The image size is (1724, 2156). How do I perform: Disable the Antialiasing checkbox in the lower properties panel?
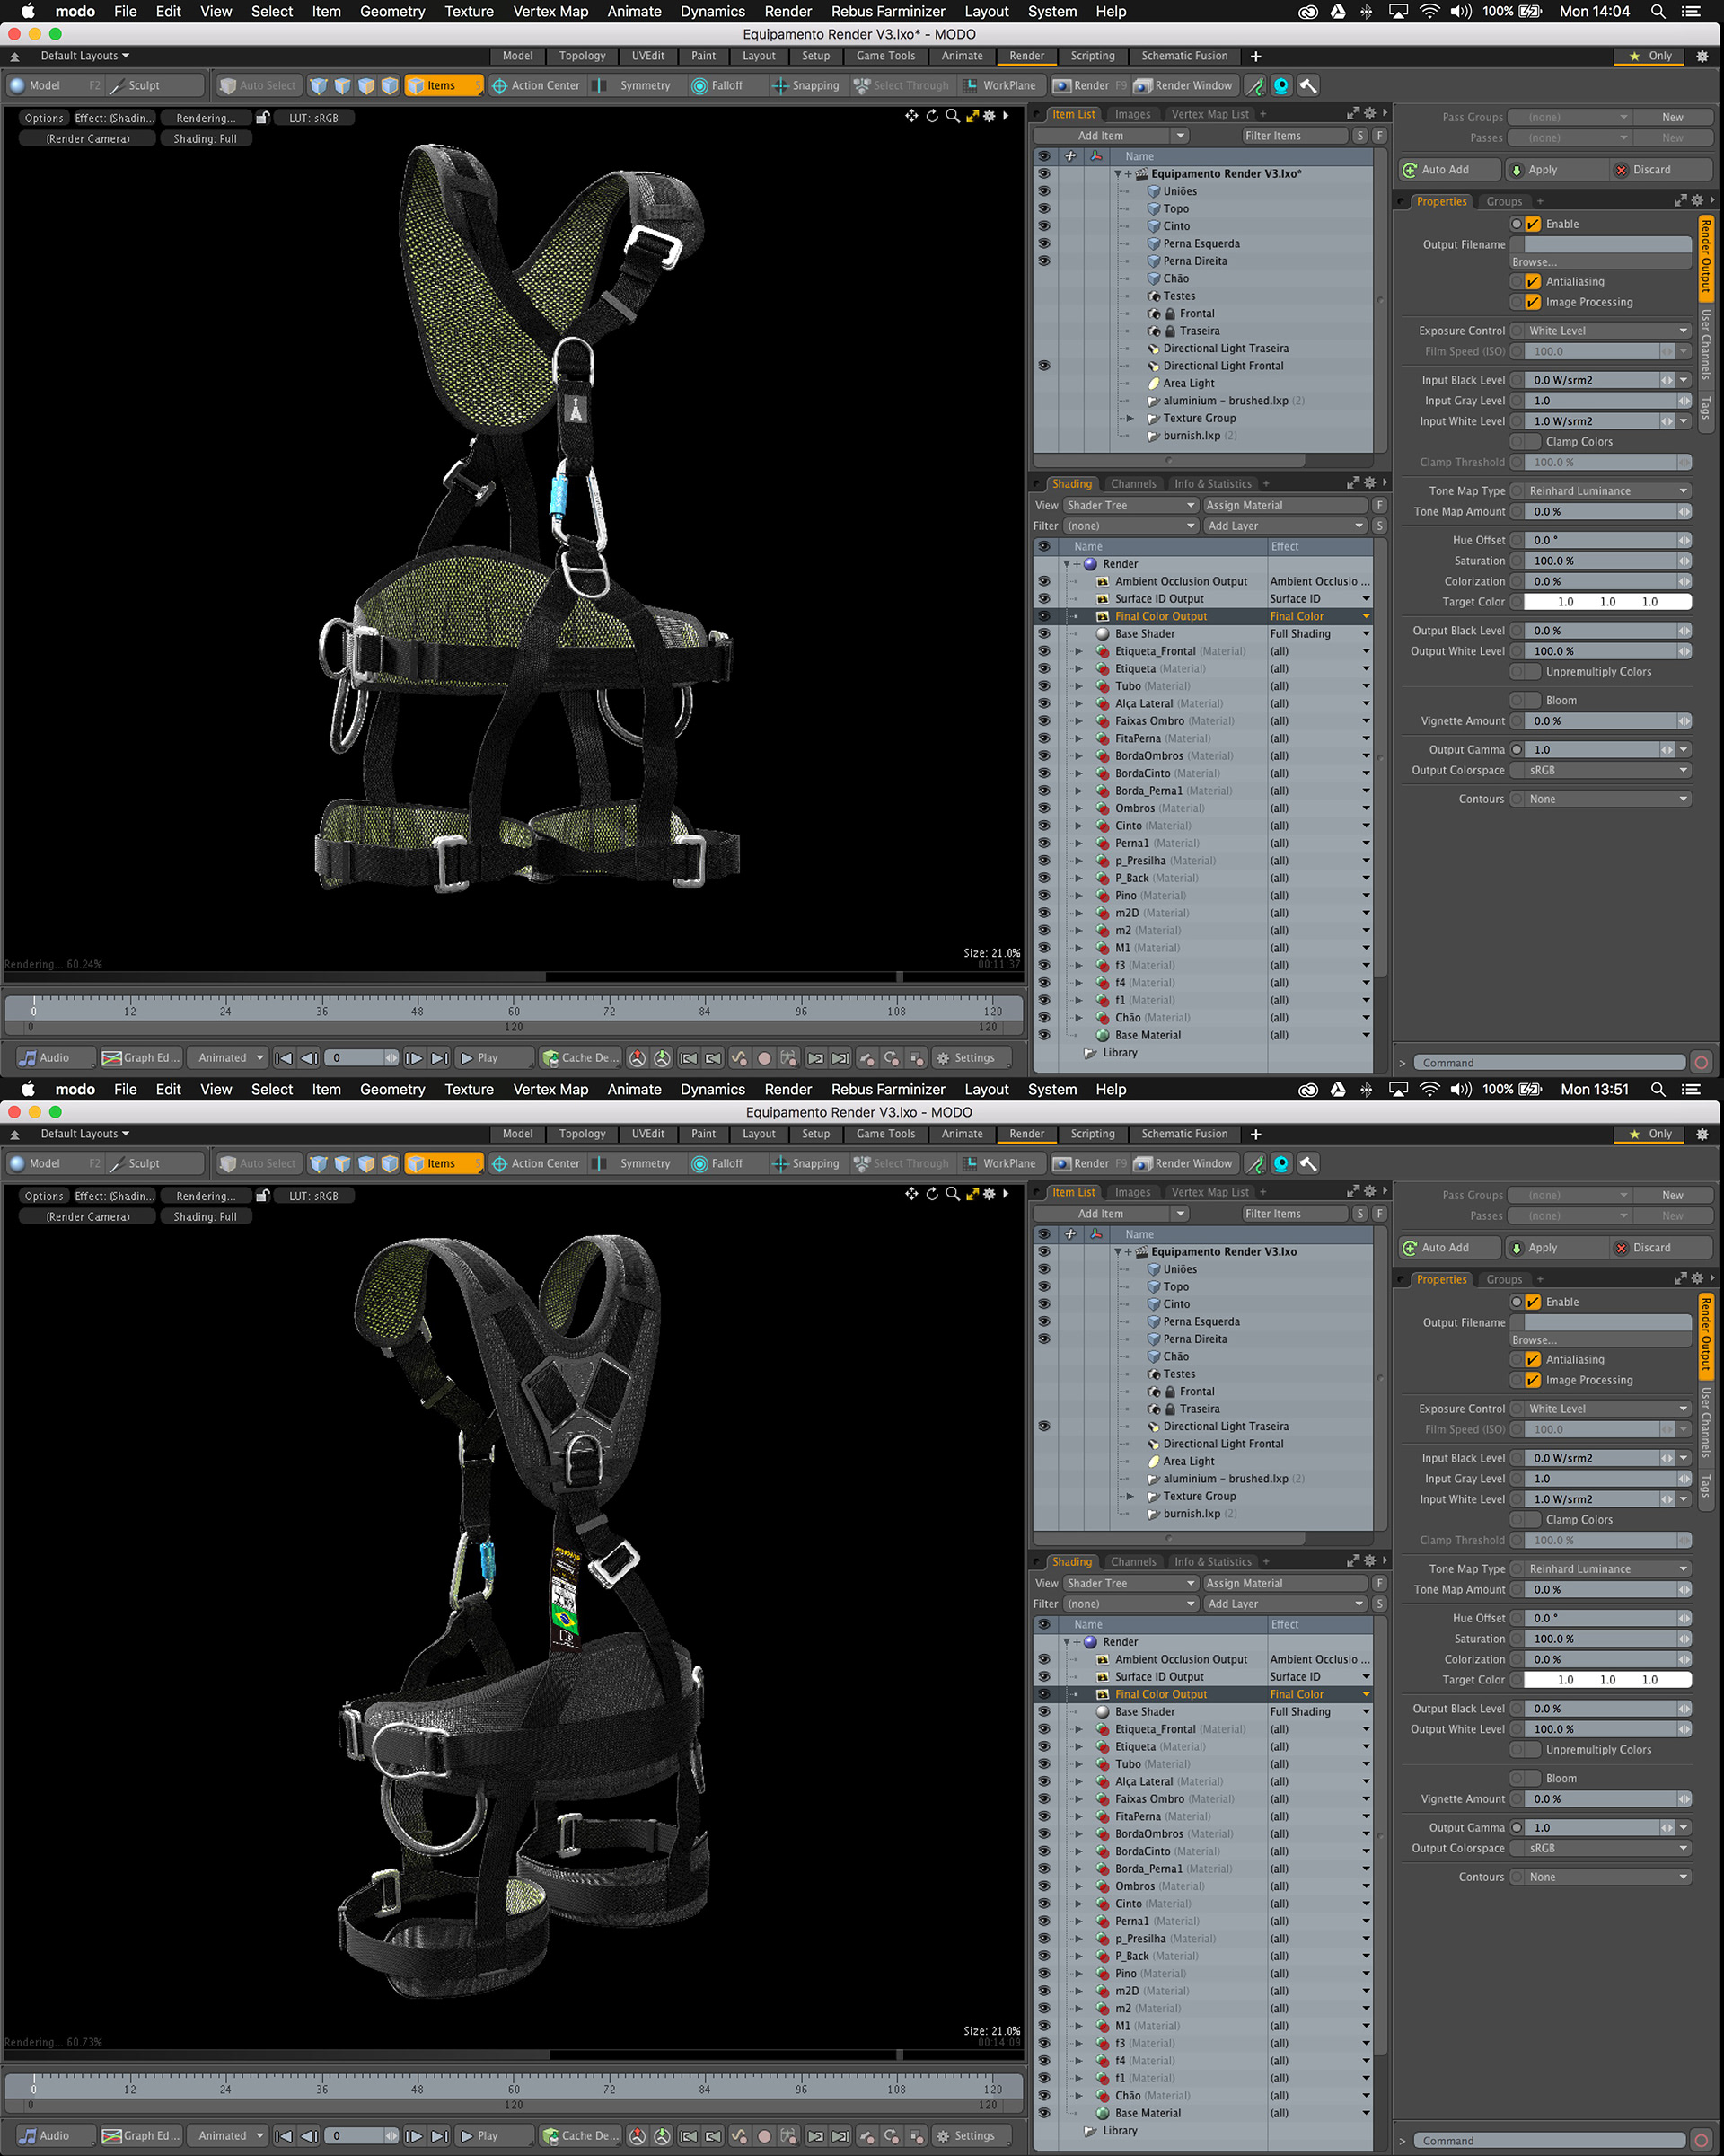click(x=1533, y=1360)
